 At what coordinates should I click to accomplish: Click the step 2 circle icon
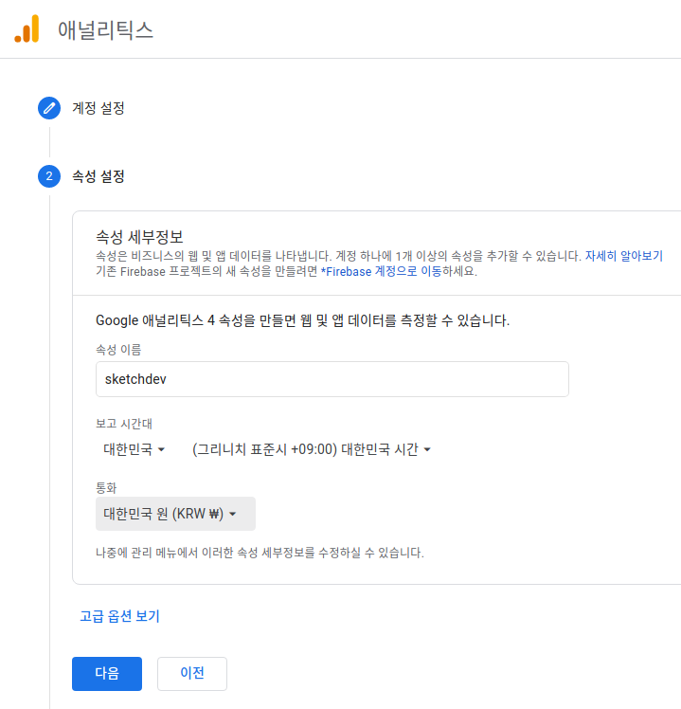(49, 176)
